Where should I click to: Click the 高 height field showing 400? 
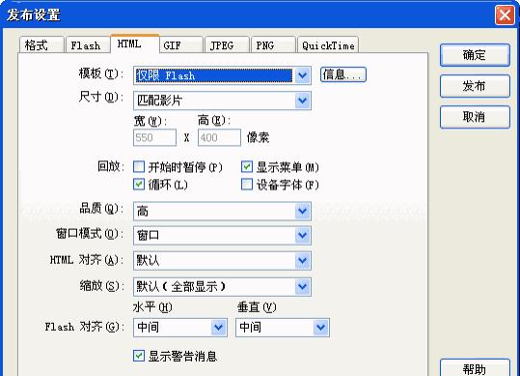219,137
